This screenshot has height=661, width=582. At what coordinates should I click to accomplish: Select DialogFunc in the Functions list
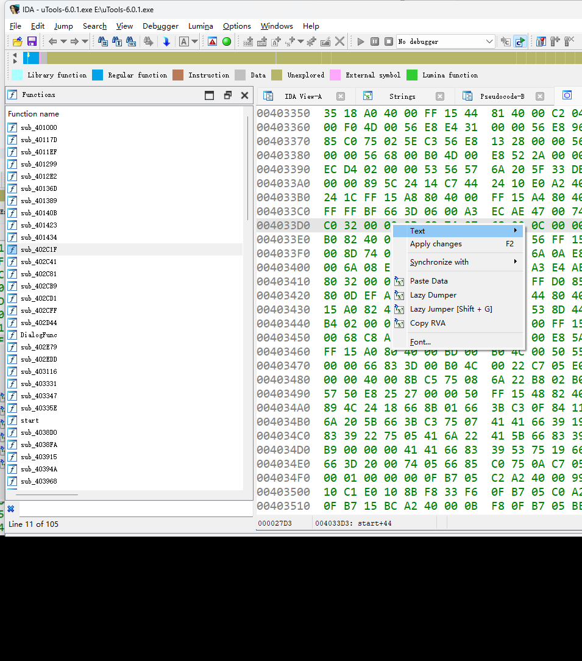coord(38,335)
